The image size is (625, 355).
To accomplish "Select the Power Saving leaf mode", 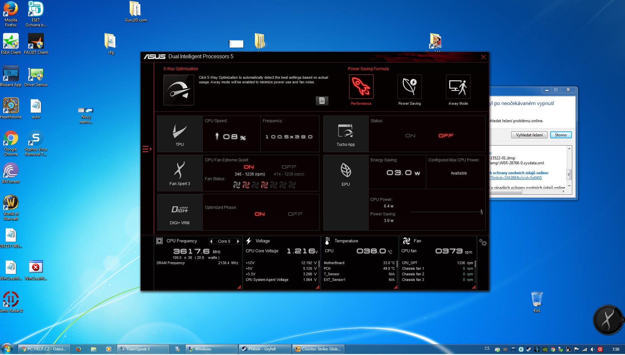I will (x=409, y=87).
